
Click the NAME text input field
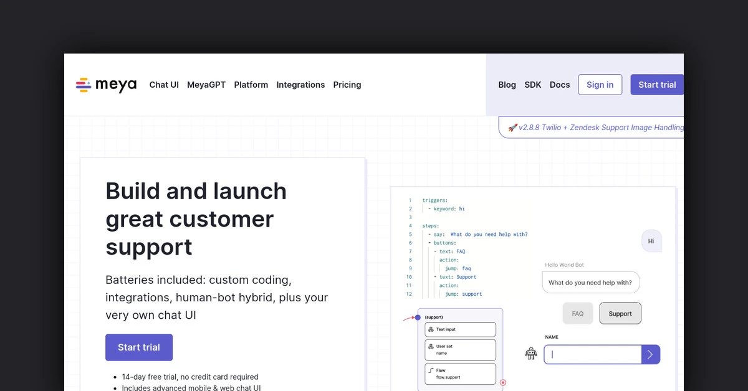(592, 354)
